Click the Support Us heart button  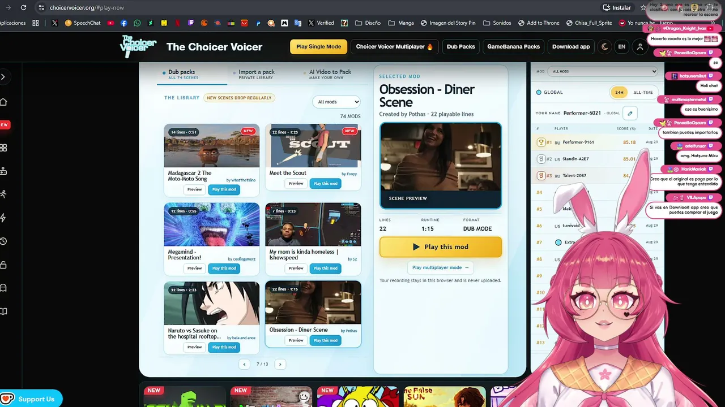pos(31,399)
